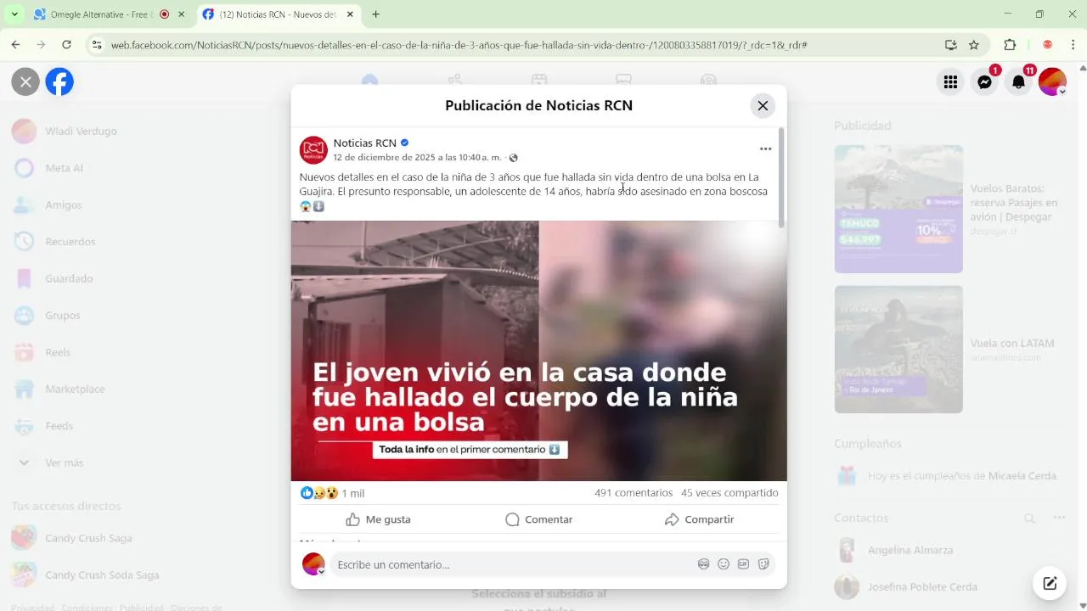Insert an avatar sticker in comment
1087x611 pixels.
coord(703,564)
